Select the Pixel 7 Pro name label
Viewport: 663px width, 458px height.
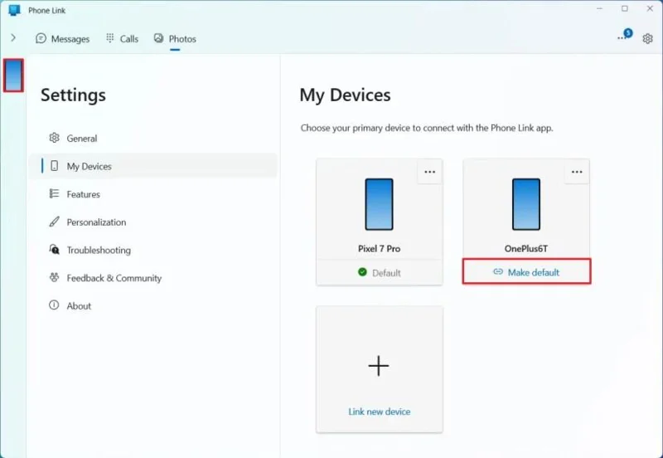tap(380, 249)
